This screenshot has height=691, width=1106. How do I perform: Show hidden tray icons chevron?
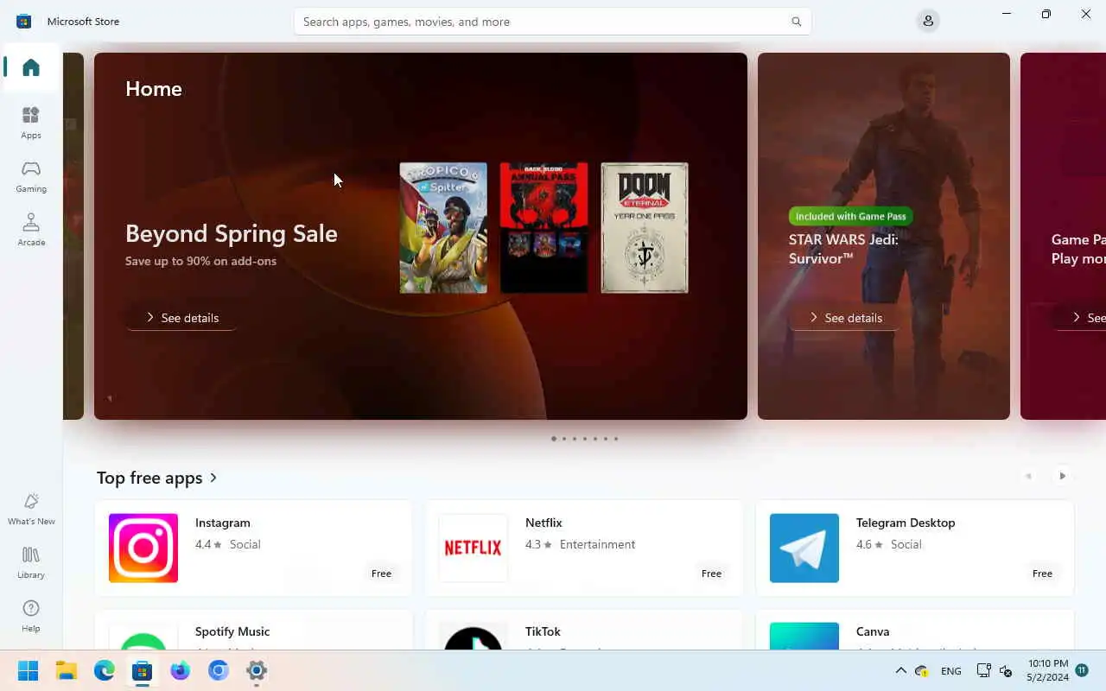click(x=900, y=671)
